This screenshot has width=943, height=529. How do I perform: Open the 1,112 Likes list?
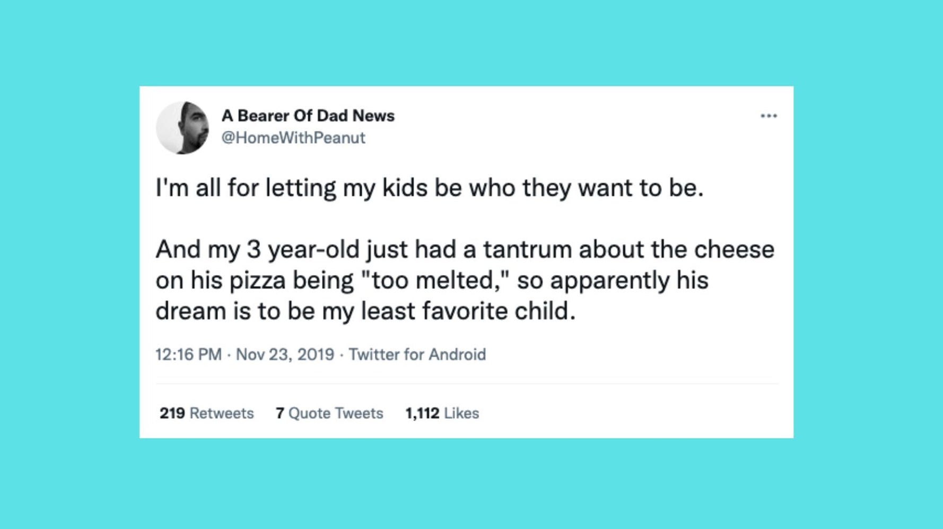click(x=442, y=413)
